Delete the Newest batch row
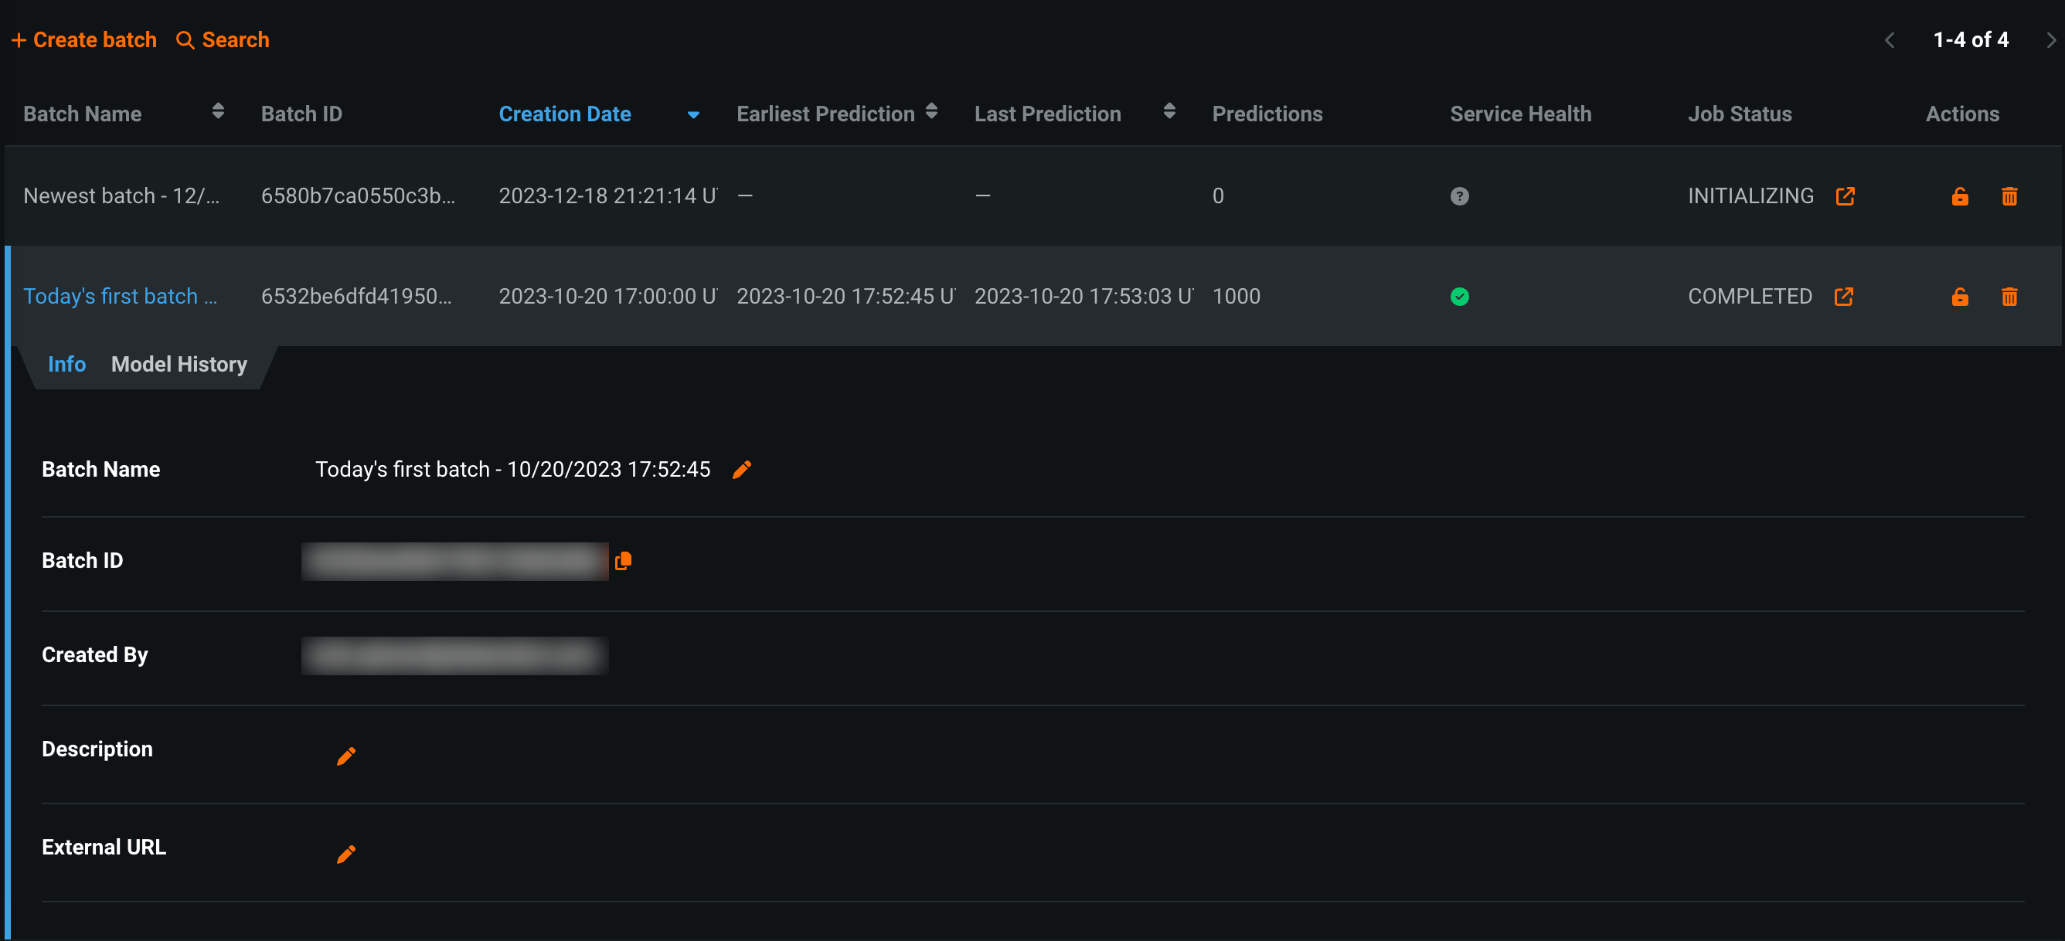 [x=2009, y=196]
